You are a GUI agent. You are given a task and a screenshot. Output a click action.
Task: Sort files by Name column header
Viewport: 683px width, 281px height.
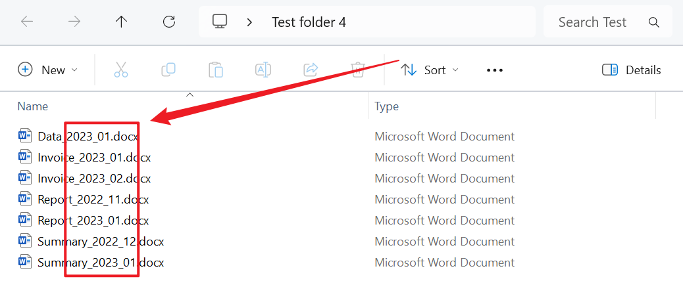tap(33, 106)
